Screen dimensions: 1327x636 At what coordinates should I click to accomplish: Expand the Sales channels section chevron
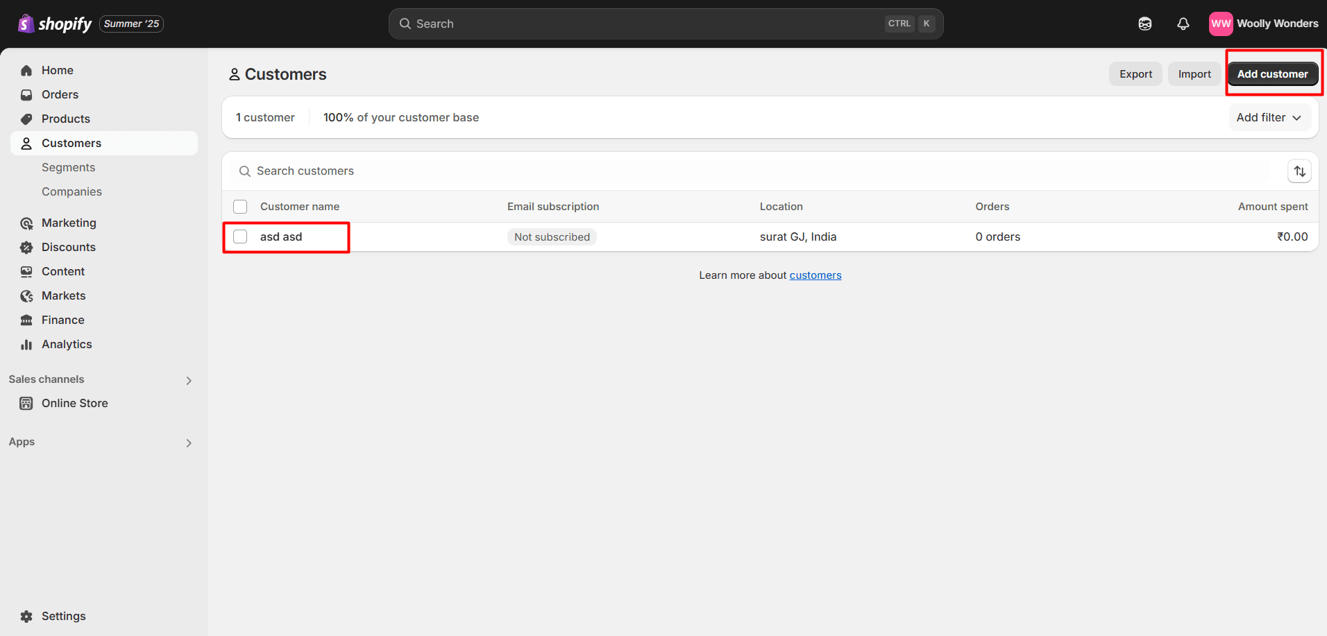coord(189,380)
